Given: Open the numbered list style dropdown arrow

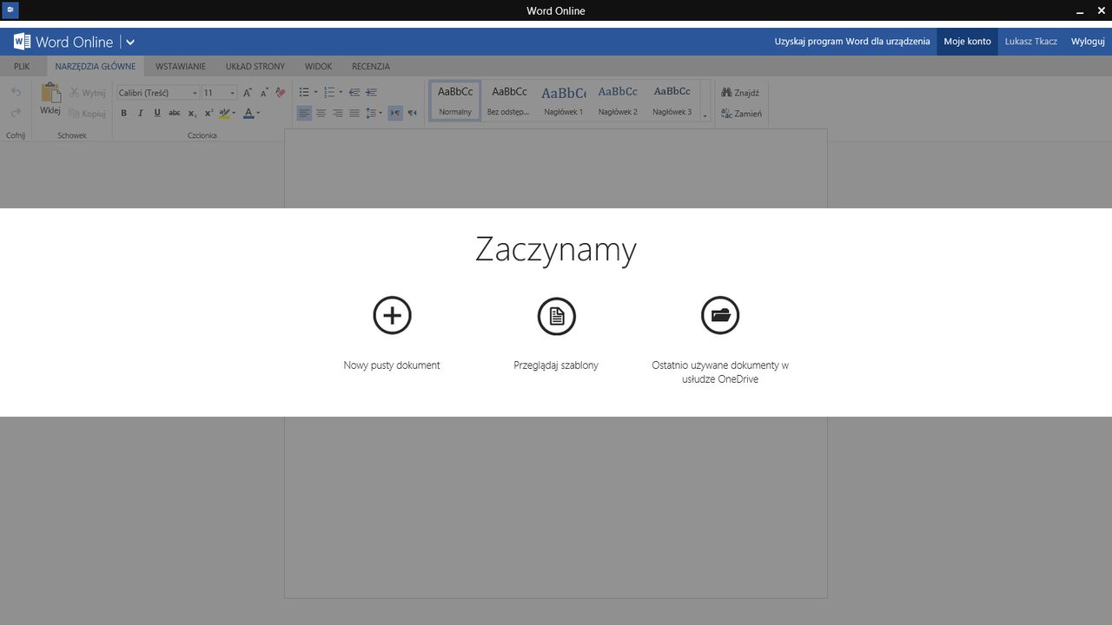Looking at the screenshot, I should [341, 92].
